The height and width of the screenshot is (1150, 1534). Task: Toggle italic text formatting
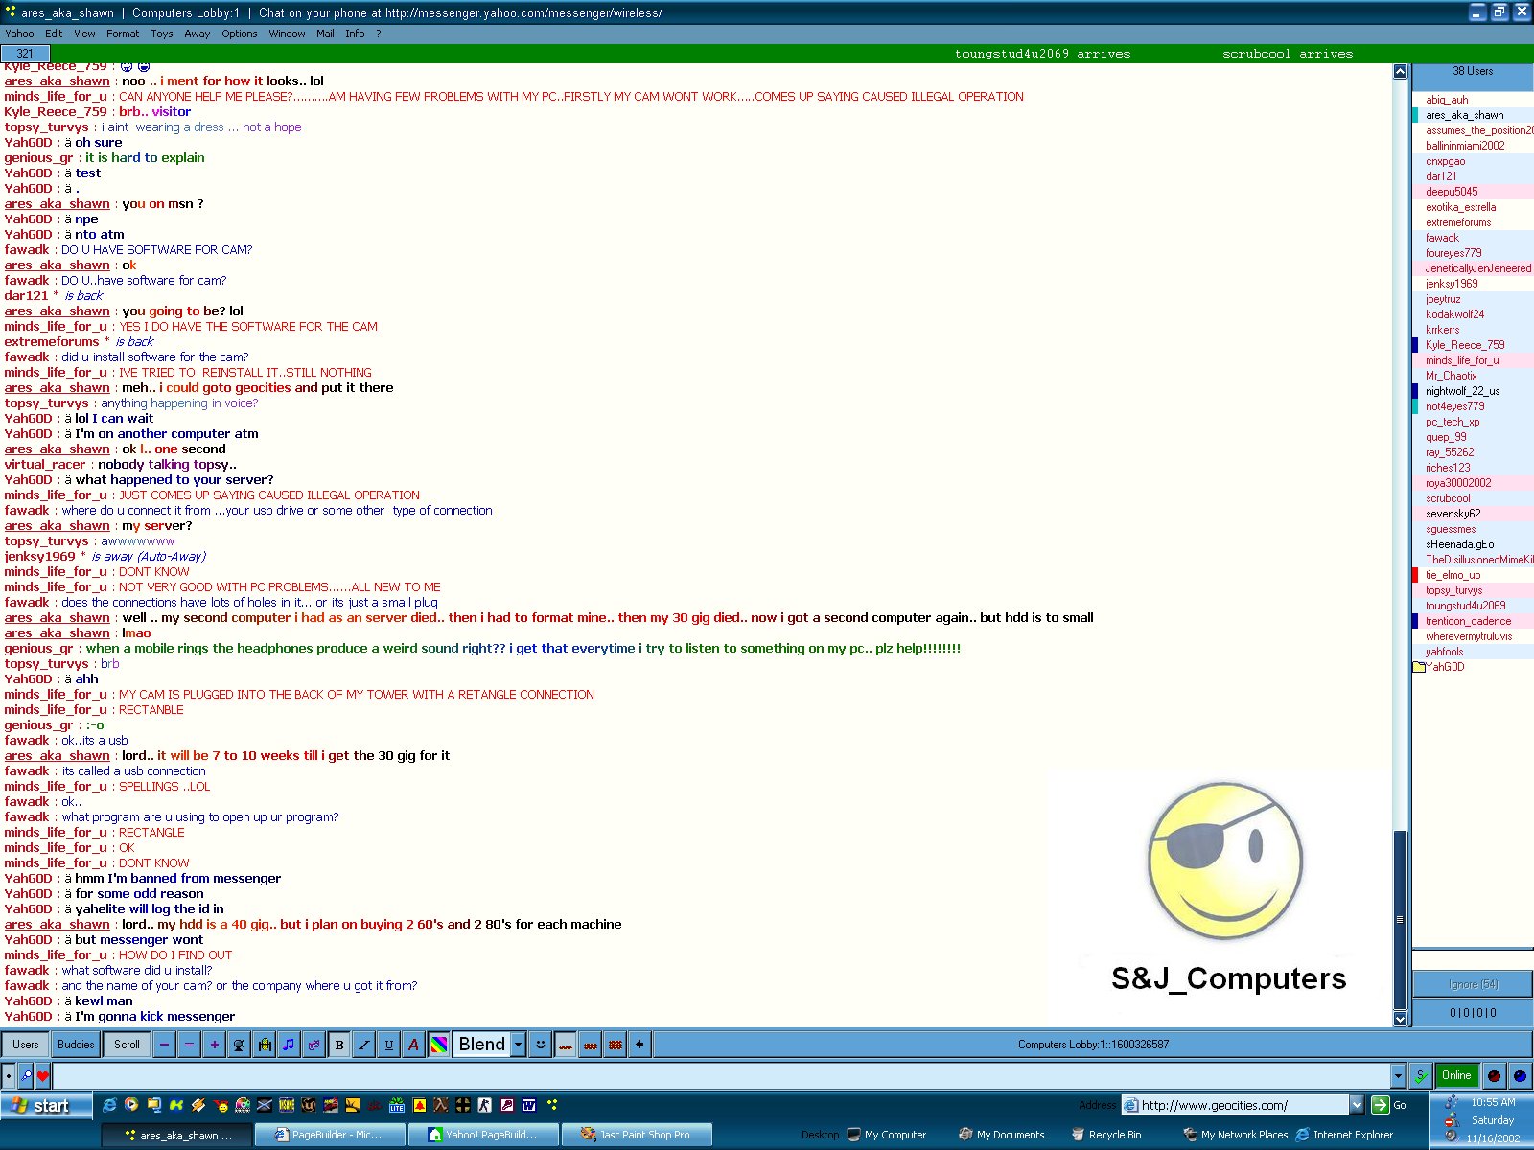tap(363, 1045)
